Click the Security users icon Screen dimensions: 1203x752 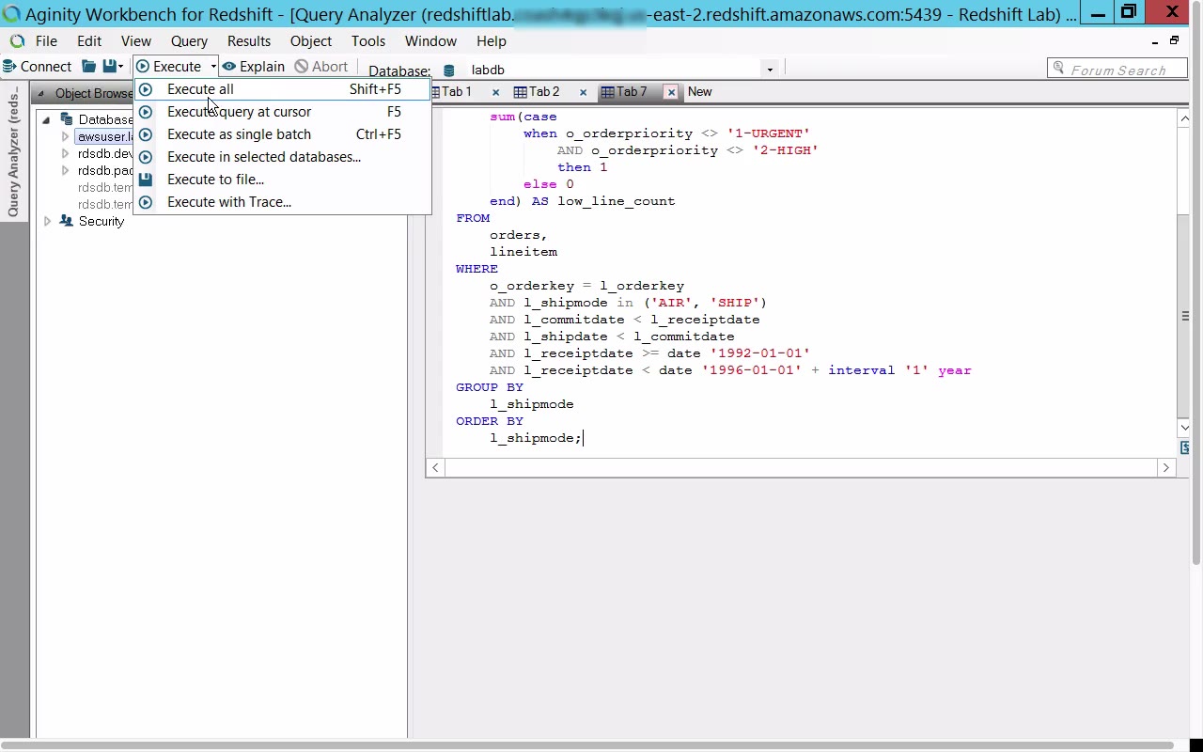(66, 221)
